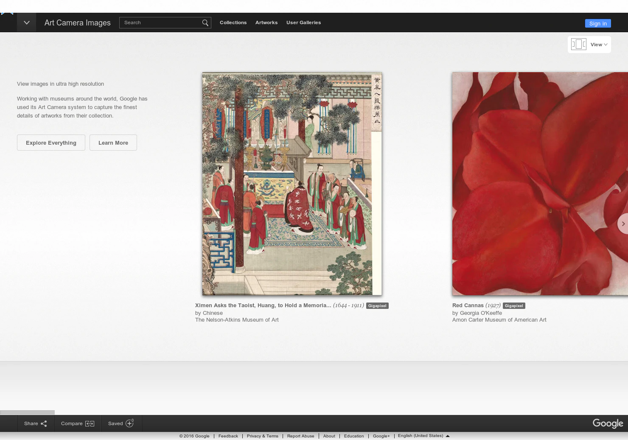Open the dropdown chevron beside Art Camera Images
The height and width of the screenshot is (440, 628).
click(26, 22)
